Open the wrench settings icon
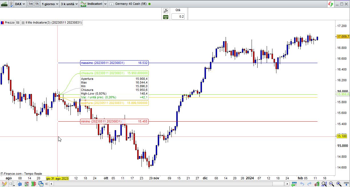This screenshot has width=350, height=187. [x=166, y=11]
